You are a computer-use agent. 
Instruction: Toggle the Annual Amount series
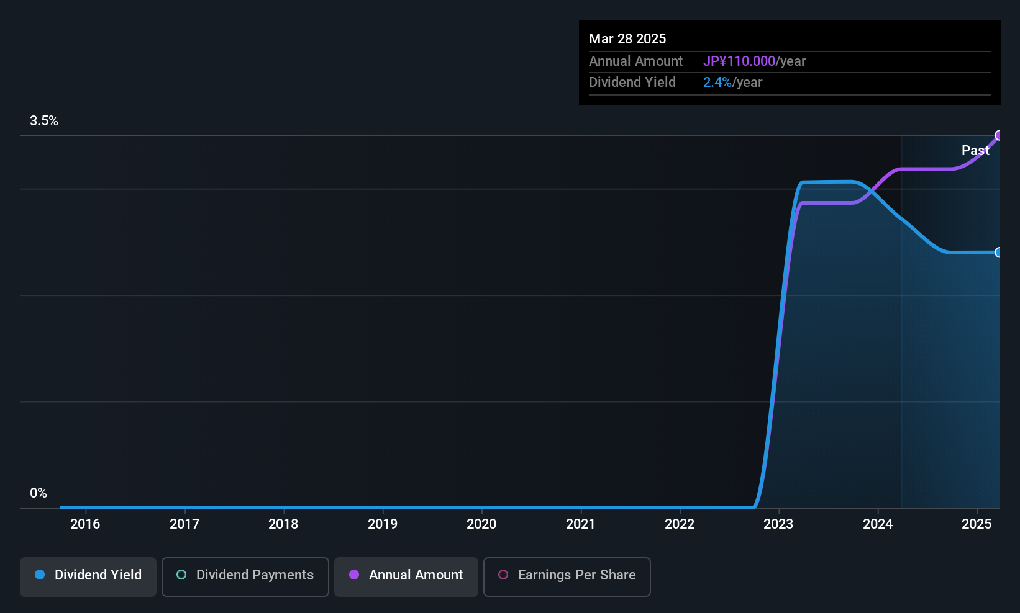pos(406,577)
